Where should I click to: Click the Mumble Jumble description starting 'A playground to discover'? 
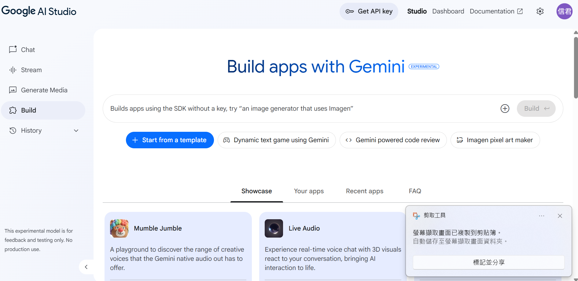tap(177, 259)
